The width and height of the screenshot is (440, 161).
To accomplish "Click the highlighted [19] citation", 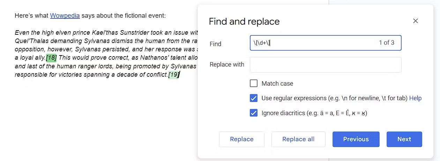I will point(173,75).
